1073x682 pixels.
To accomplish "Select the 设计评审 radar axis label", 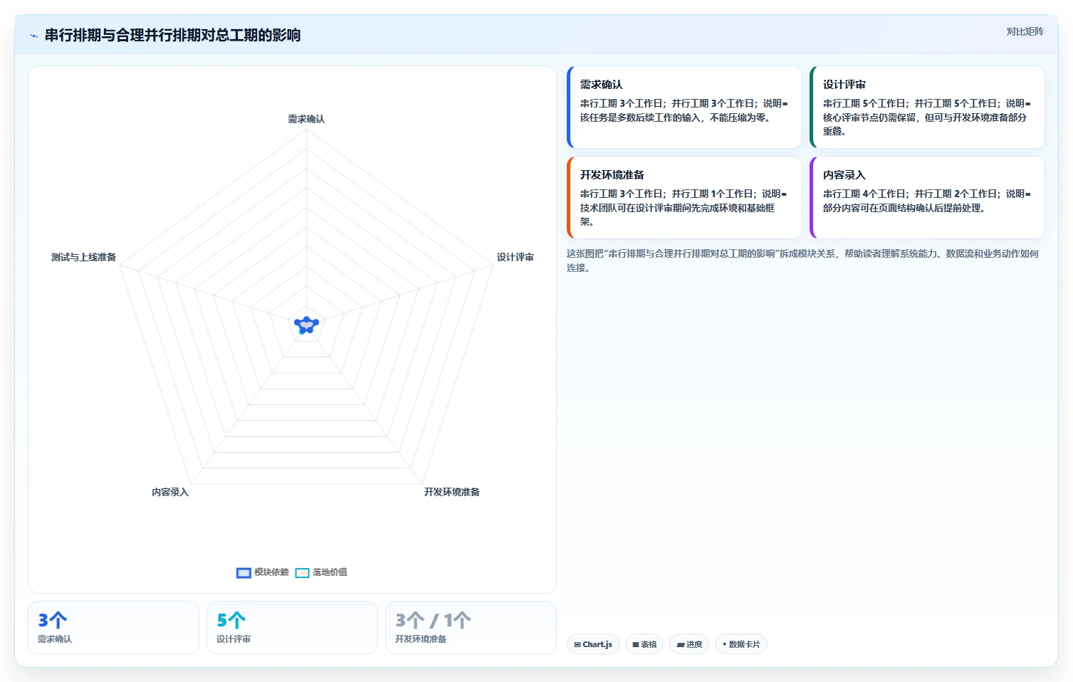I will coord(515,257).
